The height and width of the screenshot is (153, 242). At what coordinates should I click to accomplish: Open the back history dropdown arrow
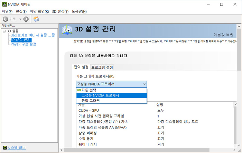pos(20,19)
